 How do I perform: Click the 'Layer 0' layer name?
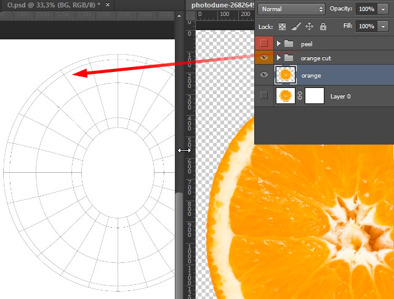click(340, 97)
